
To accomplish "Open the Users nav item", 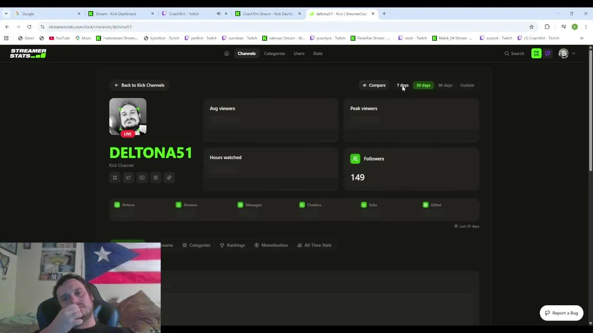I will coord(299,54).
